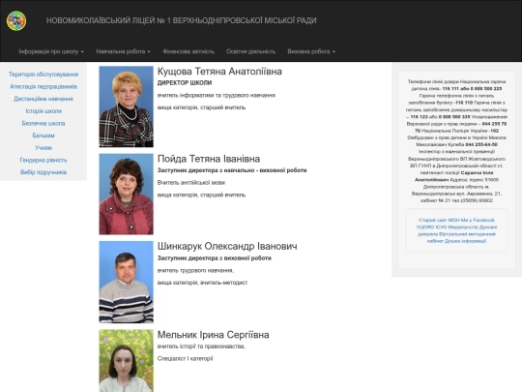Image resolution: width=522 pixels, height=392 pixels.
Task: Expand the Навчальна робота dropdown menu
Action: pos(123,51)
